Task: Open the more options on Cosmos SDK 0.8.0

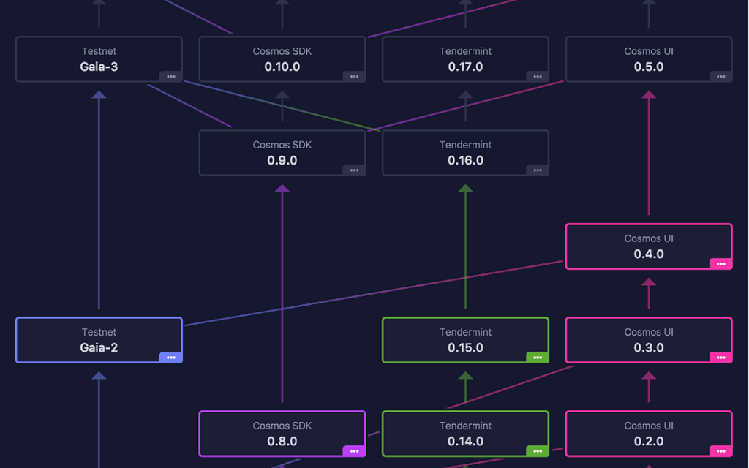Action: click(x=355, y=450)
